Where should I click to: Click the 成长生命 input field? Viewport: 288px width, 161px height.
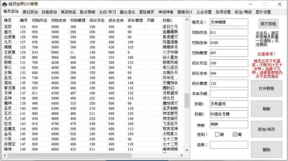[229, 73]
